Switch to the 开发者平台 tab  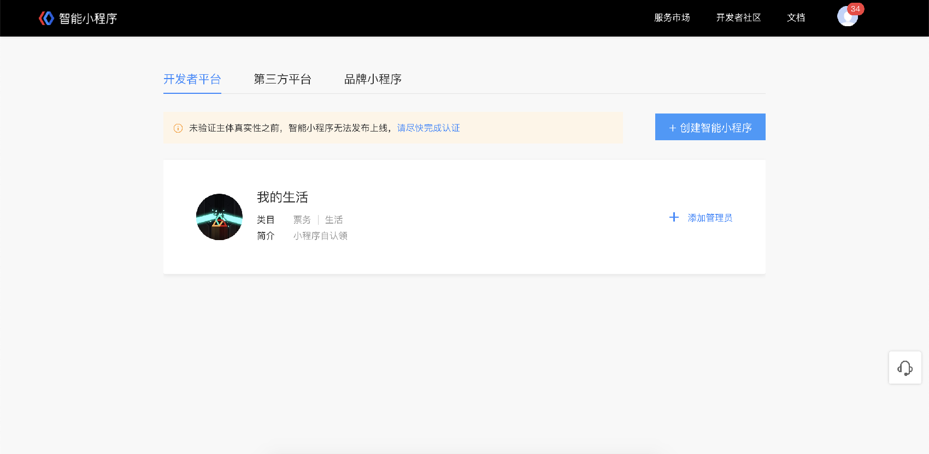(x=192, y=79)
